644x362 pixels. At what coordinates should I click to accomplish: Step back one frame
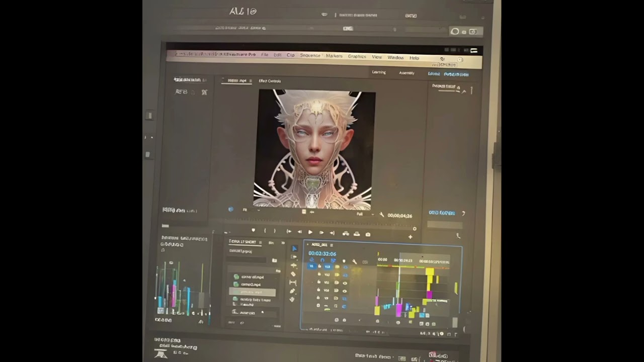pos(299,232)
